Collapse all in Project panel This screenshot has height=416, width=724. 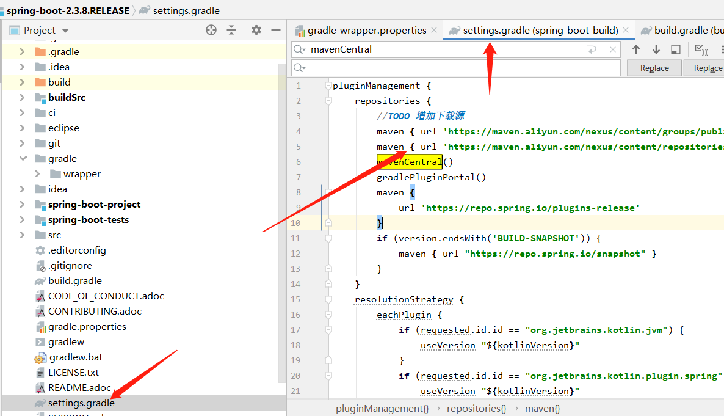click(231, 30)
